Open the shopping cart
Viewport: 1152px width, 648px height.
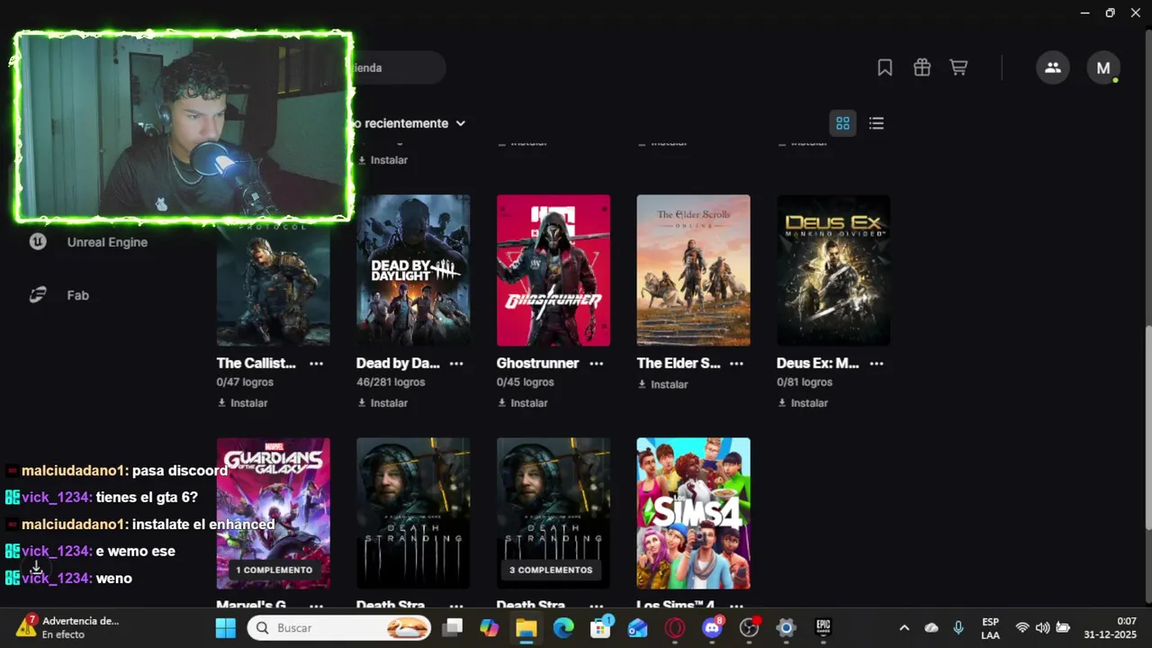click(x=958, y=67)
